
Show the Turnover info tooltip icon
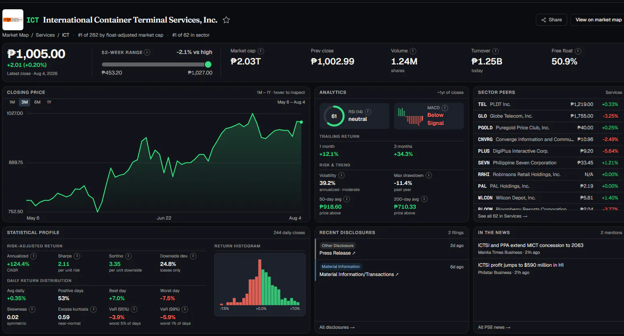496,51
